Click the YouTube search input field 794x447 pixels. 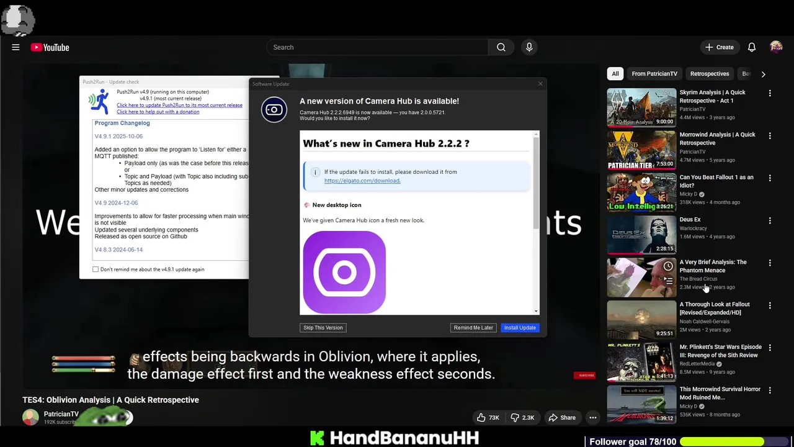click(x=377, y=47)
